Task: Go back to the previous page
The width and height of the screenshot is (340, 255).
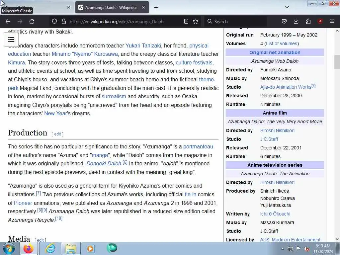Action: (x=8, y=22)
